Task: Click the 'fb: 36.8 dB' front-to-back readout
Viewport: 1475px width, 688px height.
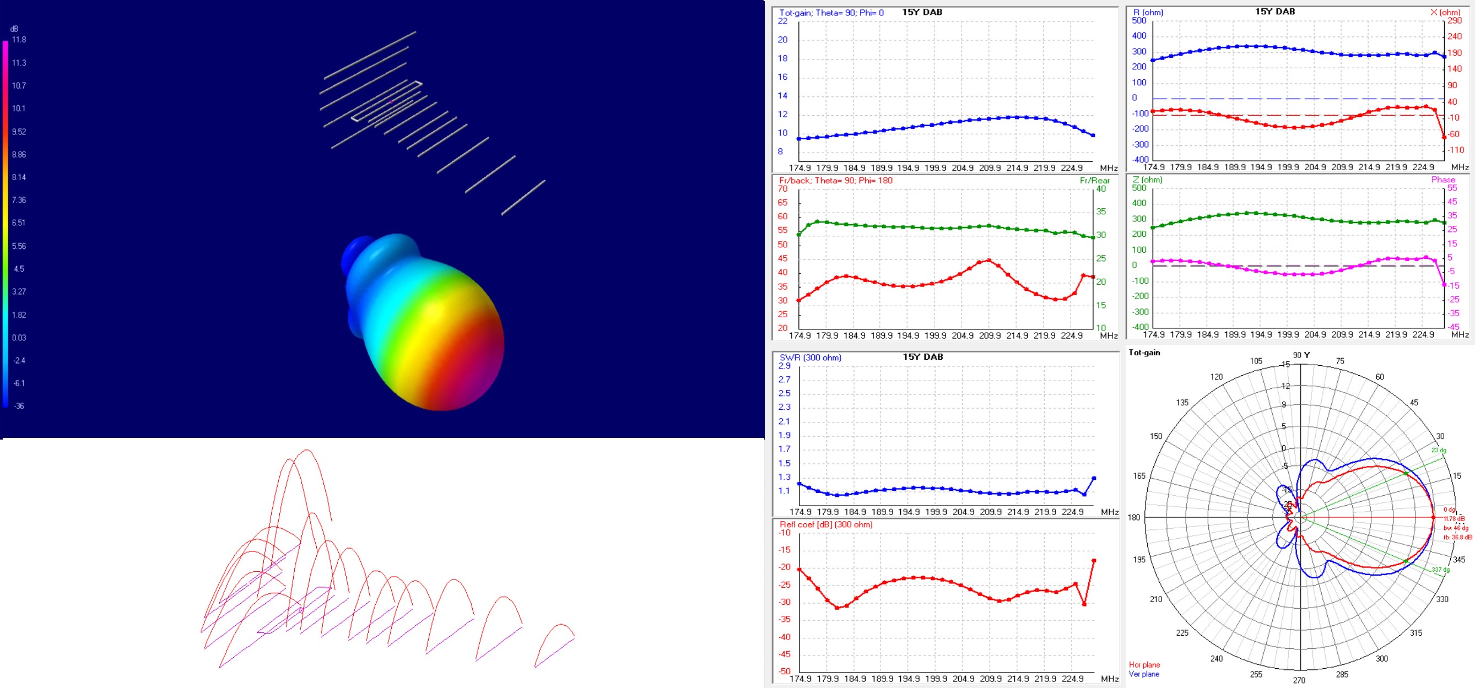Action: pyautogui.click(x=1457, y=537)
